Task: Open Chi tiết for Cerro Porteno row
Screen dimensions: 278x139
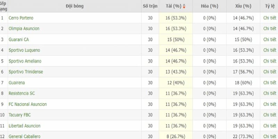Action: pyautogui.click(x=270, y=18)
